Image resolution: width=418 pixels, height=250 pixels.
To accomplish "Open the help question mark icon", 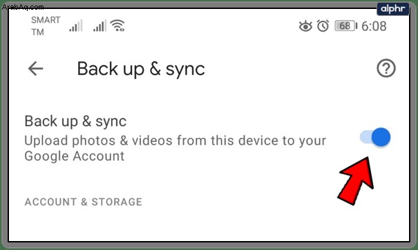I will coord(386,68).
